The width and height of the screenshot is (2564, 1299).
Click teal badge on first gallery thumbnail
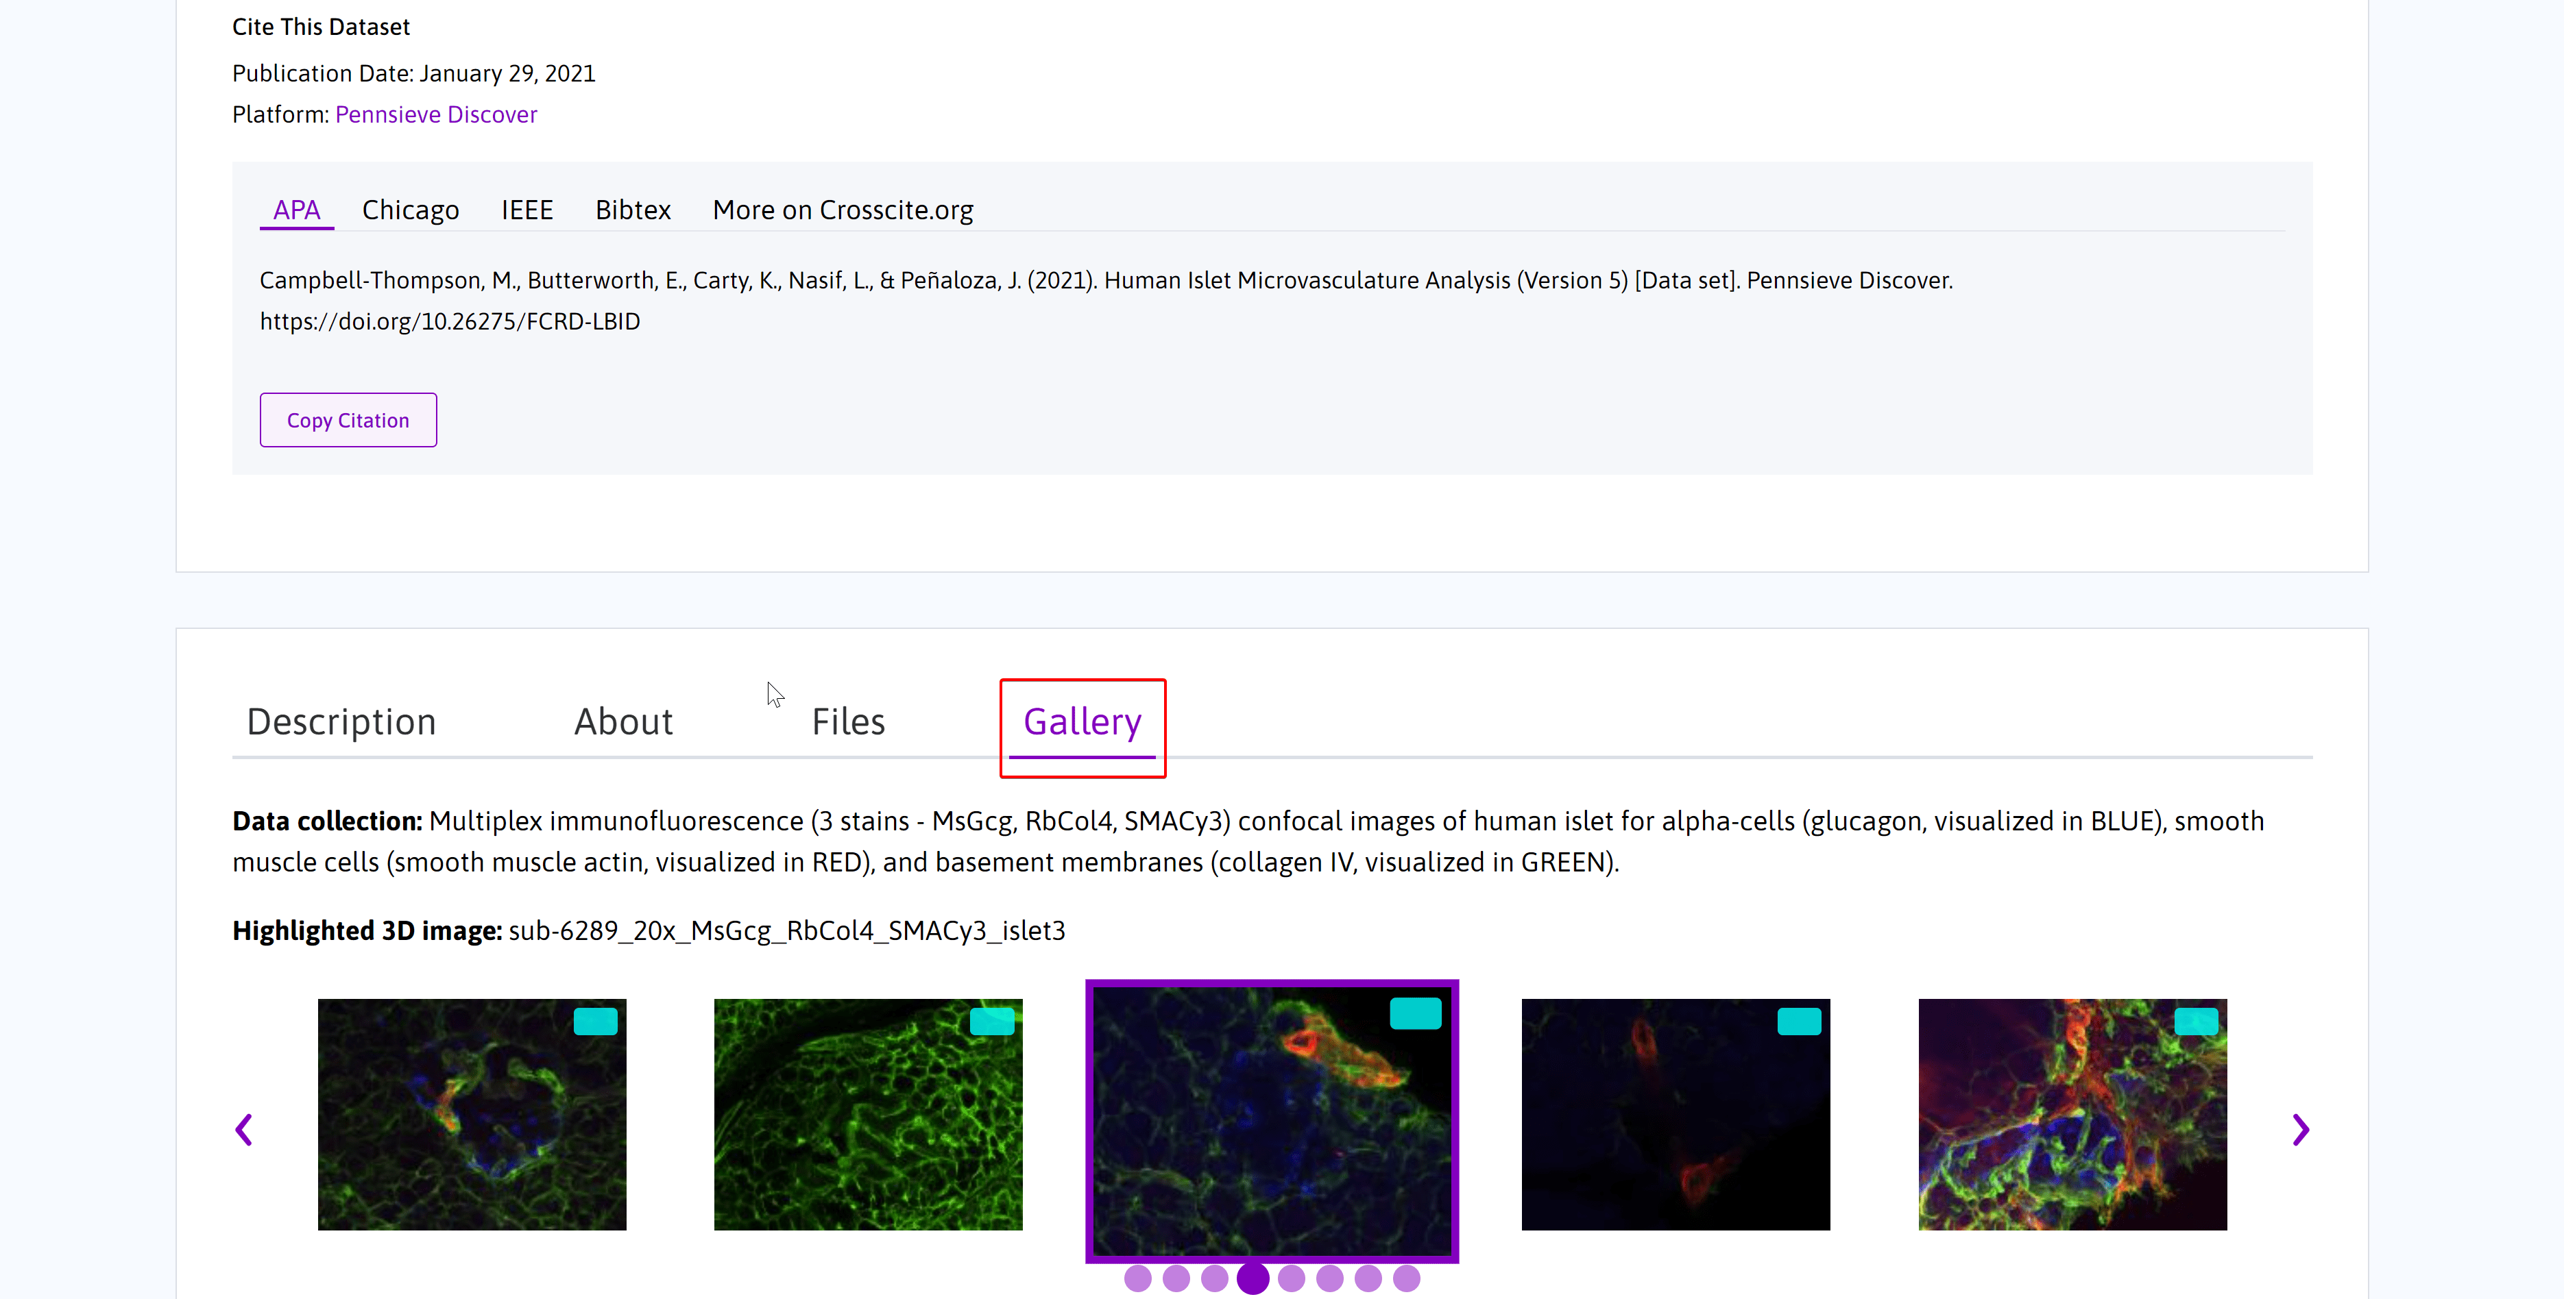595,1022
